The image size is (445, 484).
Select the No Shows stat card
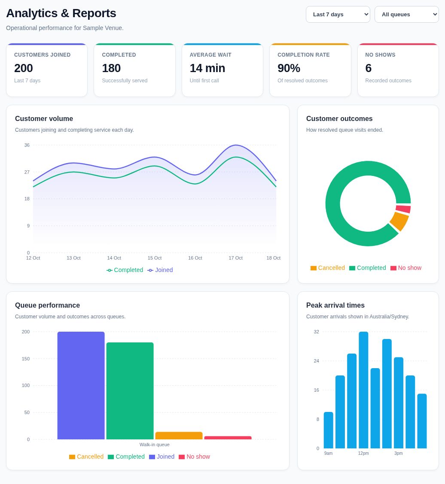tap(398, 70)
